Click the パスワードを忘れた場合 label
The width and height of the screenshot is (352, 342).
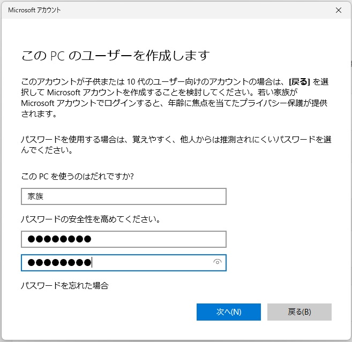(65, 286)
